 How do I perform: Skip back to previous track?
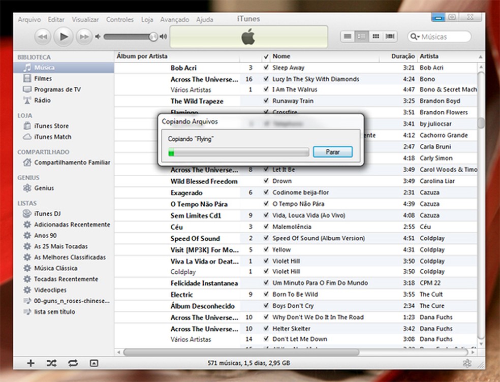(42, 37)
